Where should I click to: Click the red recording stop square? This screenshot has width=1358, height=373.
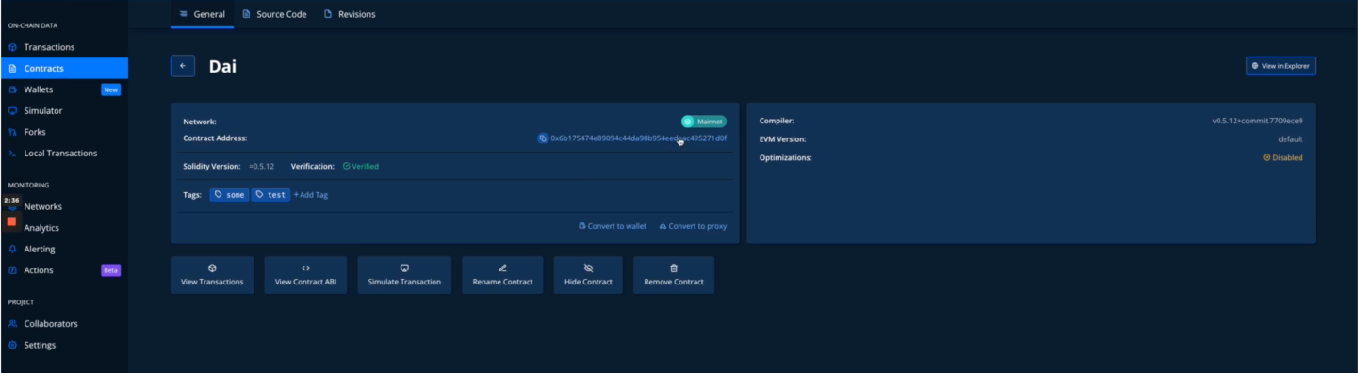(x=12, y=221)
